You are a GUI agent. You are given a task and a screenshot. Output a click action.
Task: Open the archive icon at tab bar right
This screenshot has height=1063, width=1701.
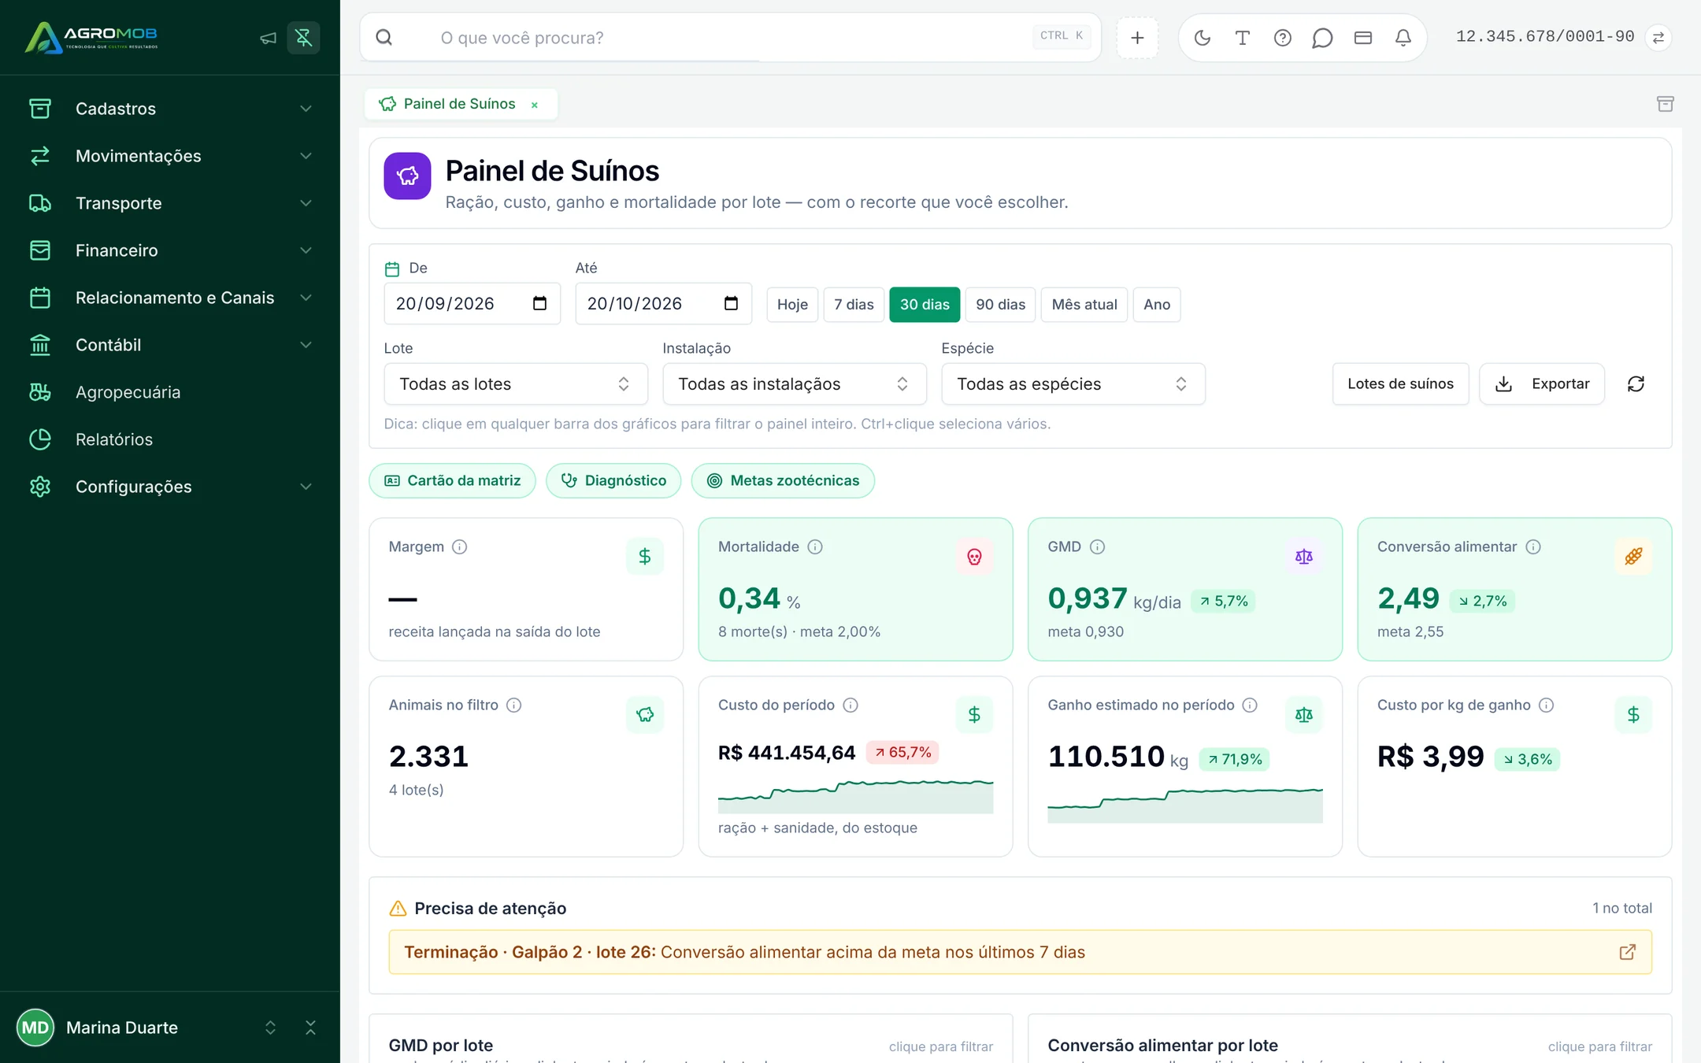tap(1666, 104)
